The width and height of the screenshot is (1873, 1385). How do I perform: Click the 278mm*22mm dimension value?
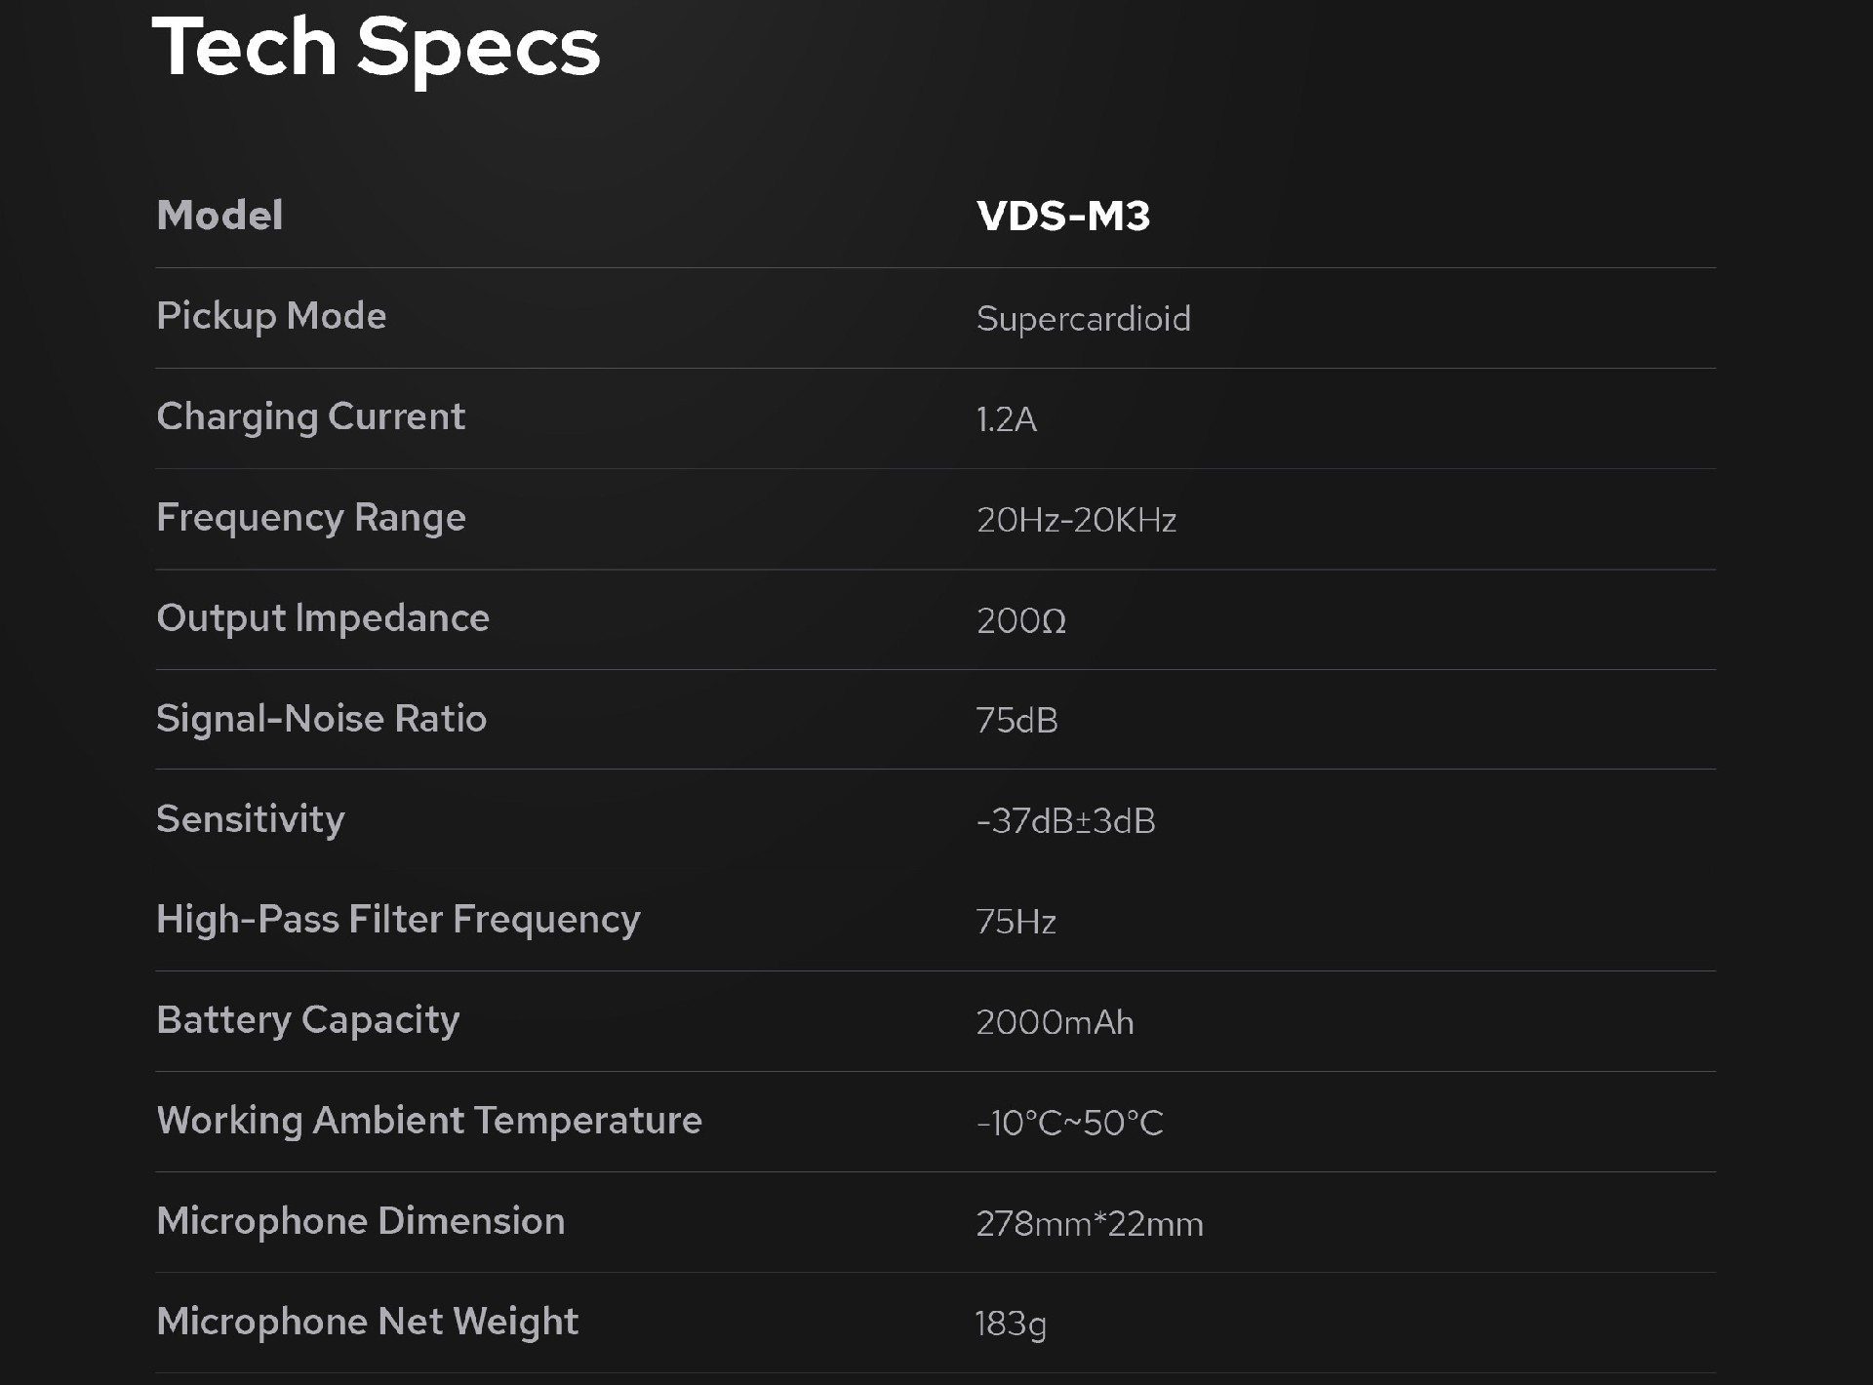[1090, 1223]
